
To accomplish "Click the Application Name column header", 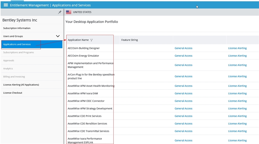I will click(78, 40).
